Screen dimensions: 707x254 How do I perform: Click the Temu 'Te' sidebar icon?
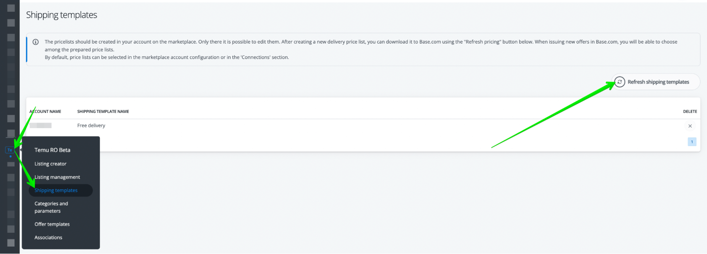(10, 150)
